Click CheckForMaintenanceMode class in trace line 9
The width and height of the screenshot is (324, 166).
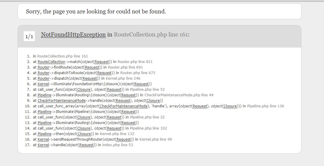61,101
